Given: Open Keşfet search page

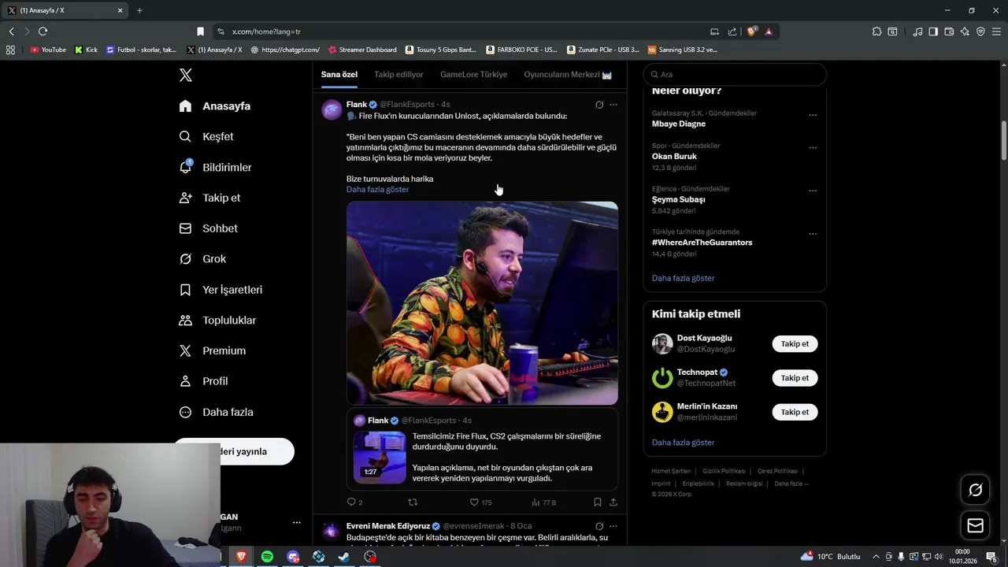Looking at the screenshot, I should tap(206, 137).
